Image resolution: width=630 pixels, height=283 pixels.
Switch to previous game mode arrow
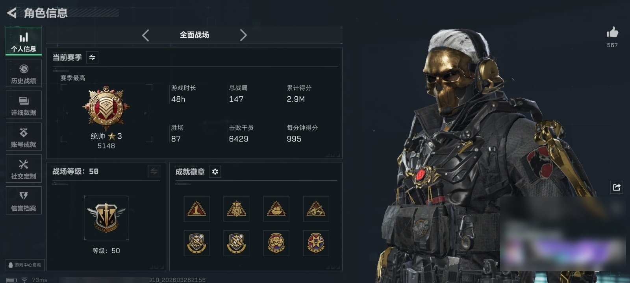click(x=146, y=35)
